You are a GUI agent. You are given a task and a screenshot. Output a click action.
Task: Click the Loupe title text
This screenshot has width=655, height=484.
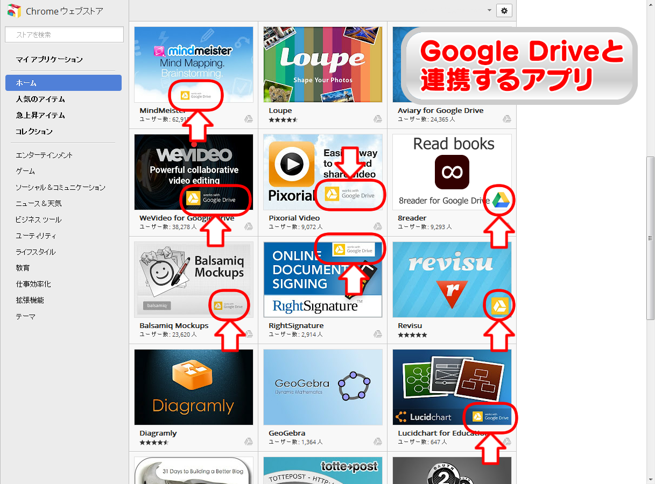pos(280,111)
